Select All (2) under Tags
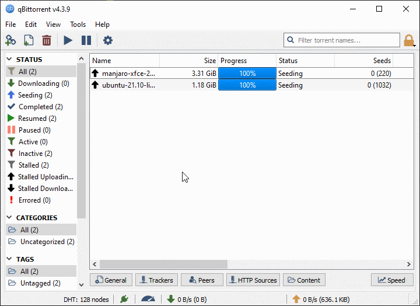Screen dimensions: 420x306 tap(41, 271)
